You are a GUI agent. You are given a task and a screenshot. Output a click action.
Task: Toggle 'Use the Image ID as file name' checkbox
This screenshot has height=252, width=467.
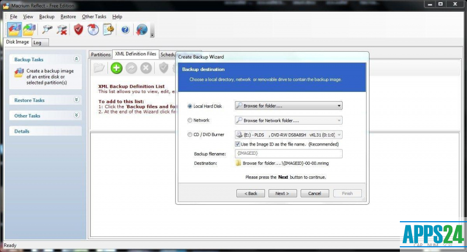(238, 144)
